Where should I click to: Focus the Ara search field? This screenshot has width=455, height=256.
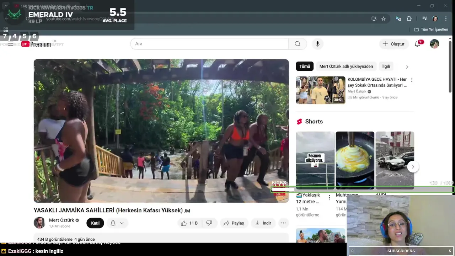pos(210,44)
